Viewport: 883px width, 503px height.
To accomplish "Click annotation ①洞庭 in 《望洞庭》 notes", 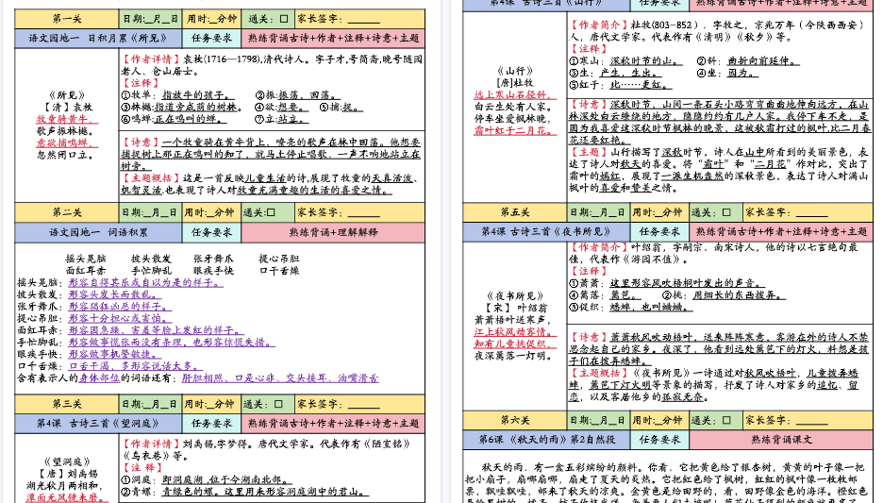I will coord(206,480).
